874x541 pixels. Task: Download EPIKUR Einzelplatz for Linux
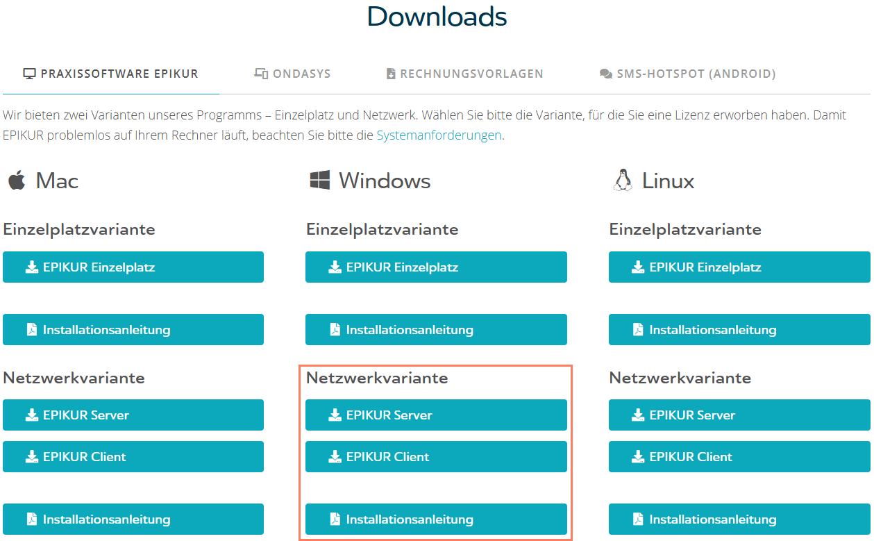[739, 267]
